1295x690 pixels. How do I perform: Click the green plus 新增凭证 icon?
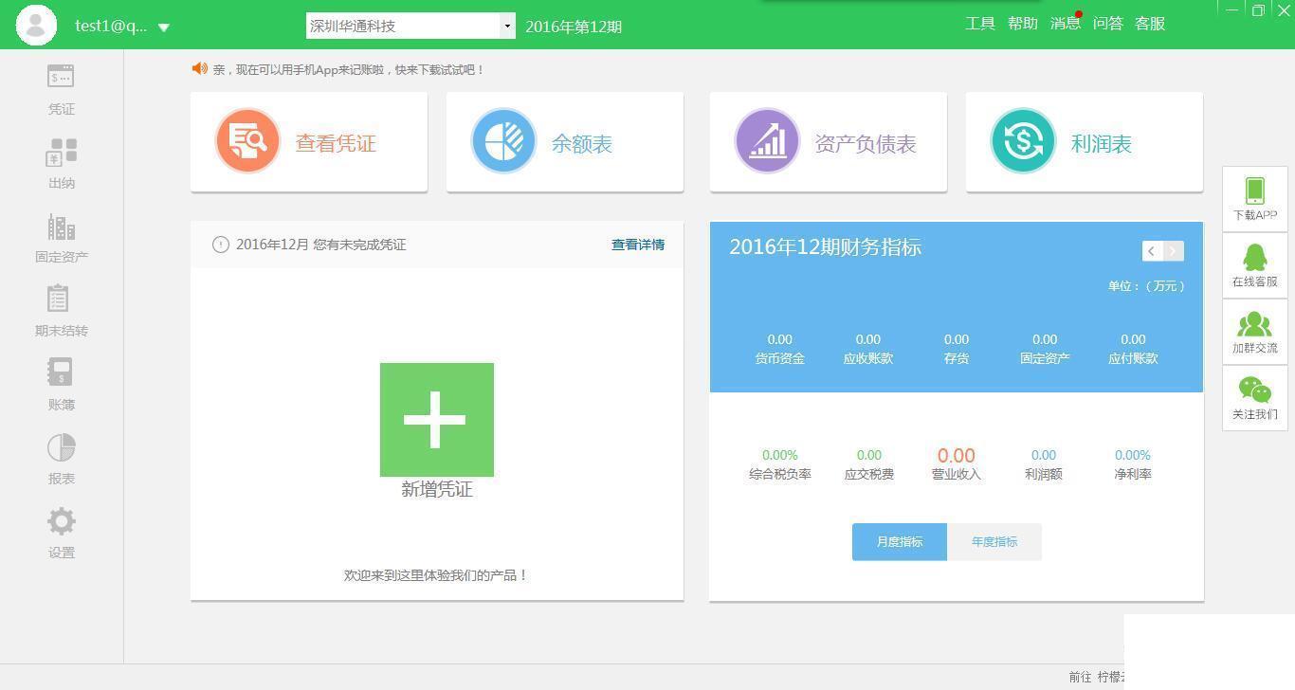(x=436, y=420)
